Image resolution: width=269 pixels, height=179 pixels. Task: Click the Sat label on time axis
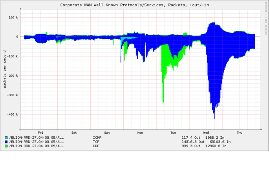click(74, 133)
